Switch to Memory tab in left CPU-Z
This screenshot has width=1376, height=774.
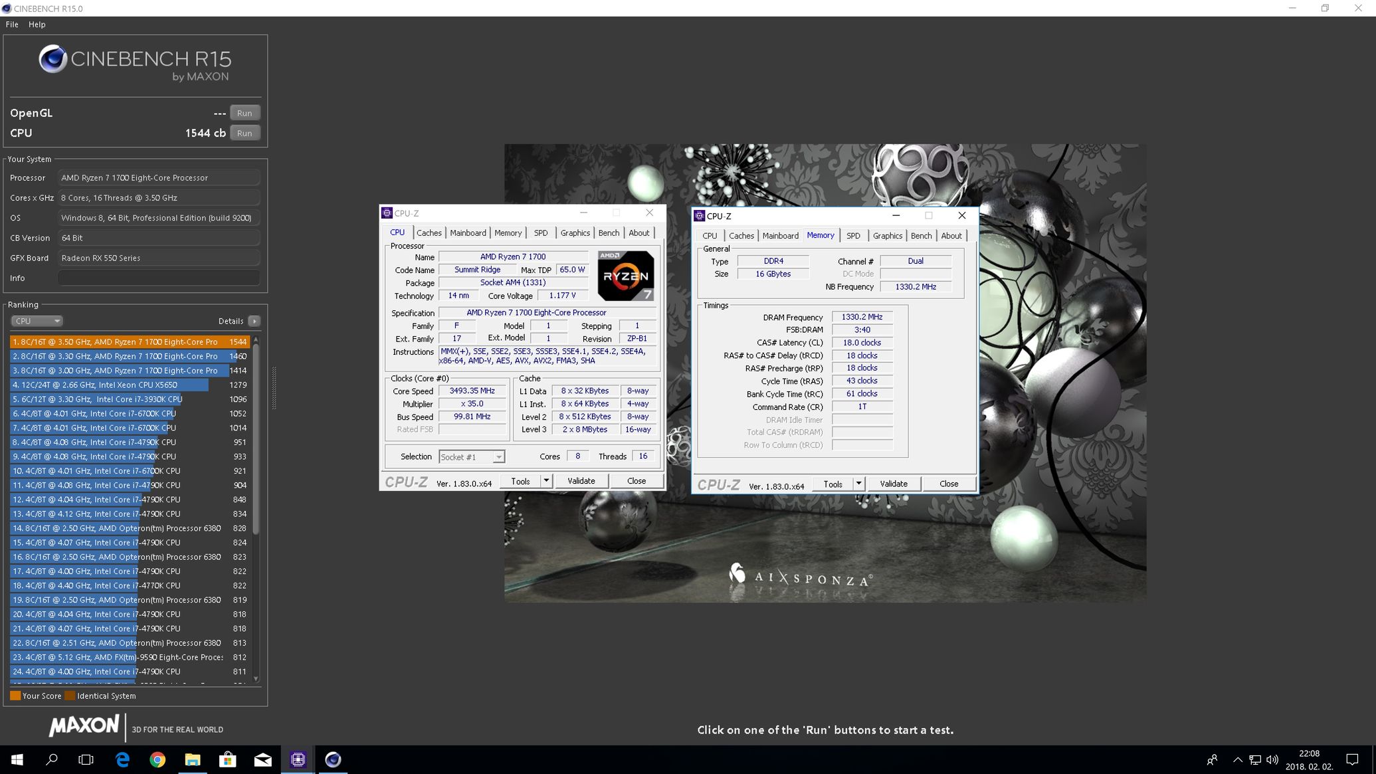[508, 233]
